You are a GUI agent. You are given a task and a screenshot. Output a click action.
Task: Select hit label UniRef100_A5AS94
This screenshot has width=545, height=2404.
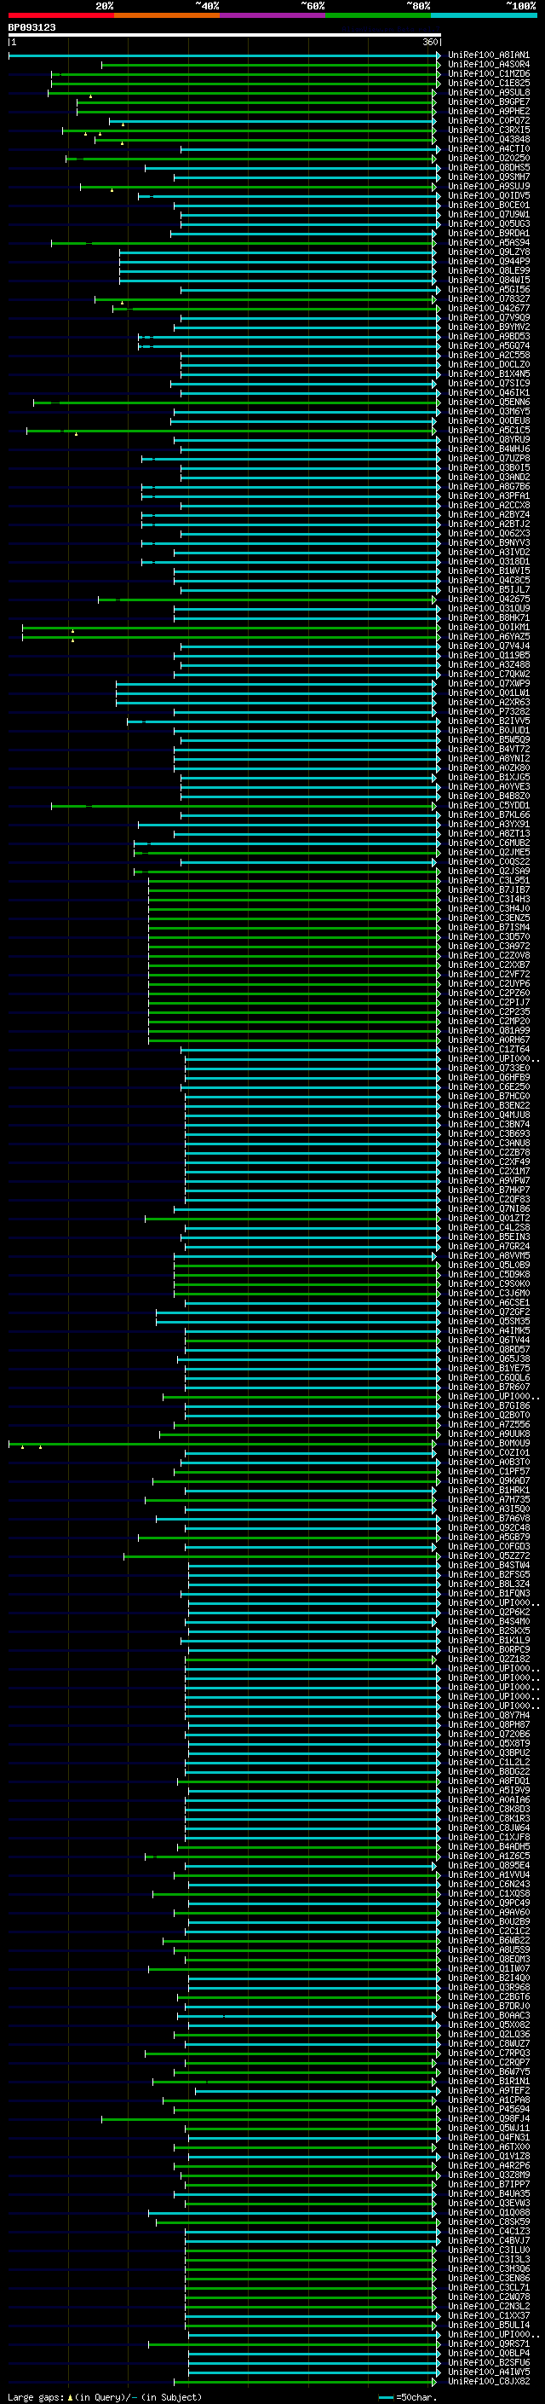point(488,243)
